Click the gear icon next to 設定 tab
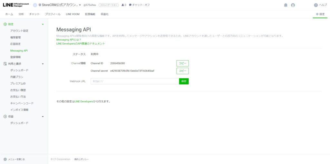330x164 pixels. pos(317,14)
